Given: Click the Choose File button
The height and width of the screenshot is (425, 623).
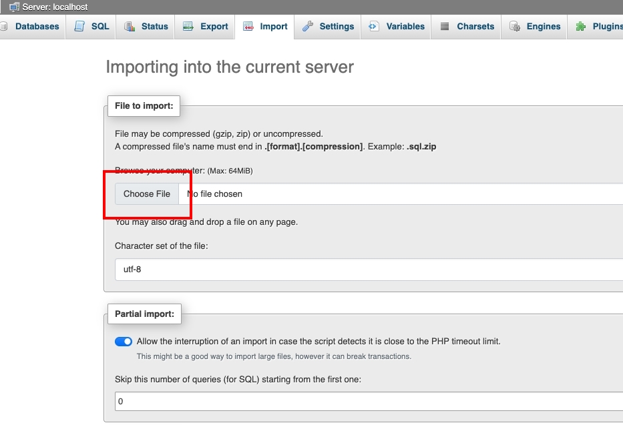Looking at the screenshot, I should point(147,193).
